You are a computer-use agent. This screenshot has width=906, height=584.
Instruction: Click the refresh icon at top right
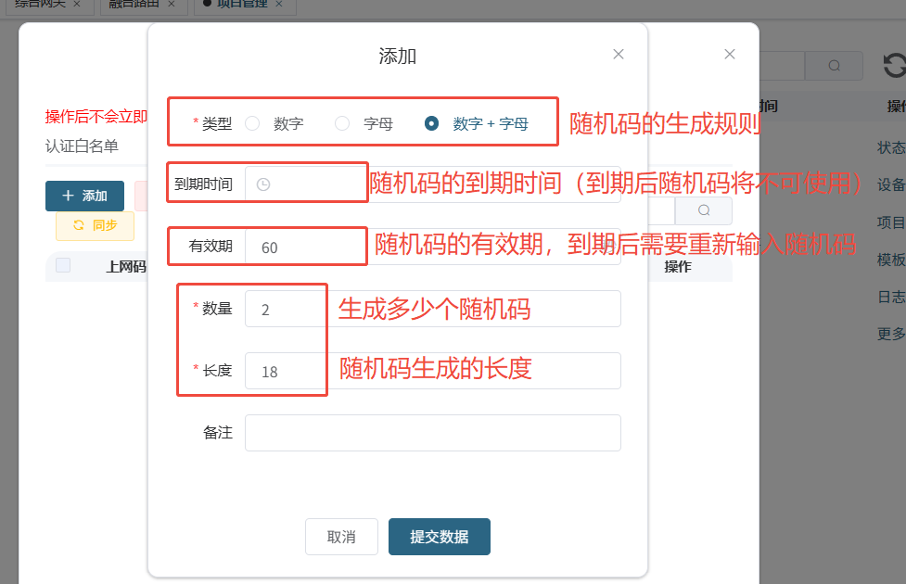click(894, 66)
